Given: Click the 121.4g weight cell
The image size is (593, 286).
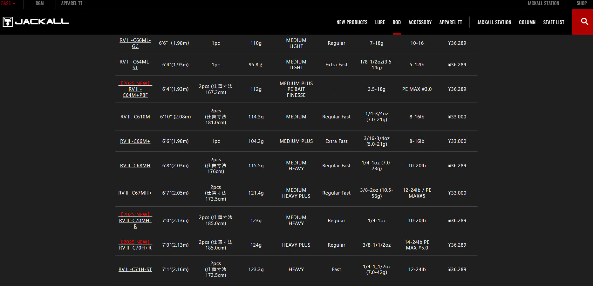Looking at the screenshot, I should pyautogui.click(x=256, y=193).
